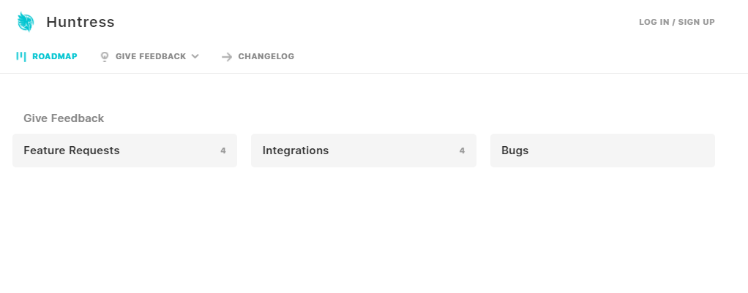Click the Give Feedback section heading

pyautogui.click(x=64, y=118)
